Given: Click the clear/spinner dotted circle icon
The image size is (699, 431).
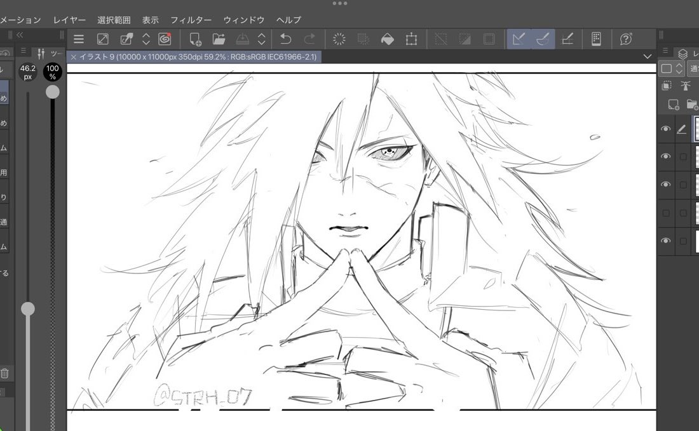Looking at the screenshot, I should pyautogui.click(x=339, y=39).
